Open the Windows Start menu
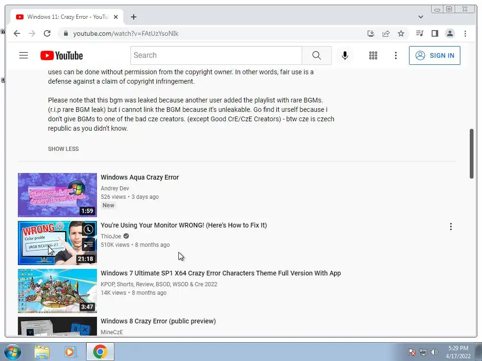The height and width of the screenshot is (361, 482). click(12, 352)
